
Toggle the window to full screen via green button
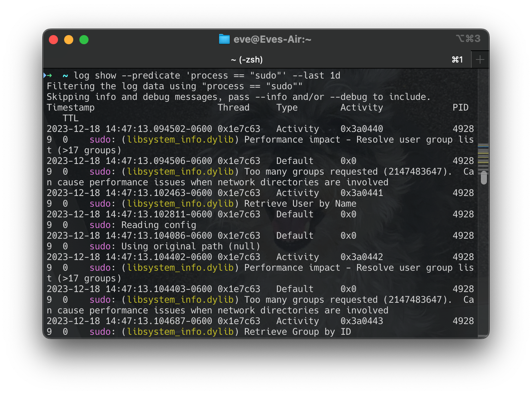point(84,39)
